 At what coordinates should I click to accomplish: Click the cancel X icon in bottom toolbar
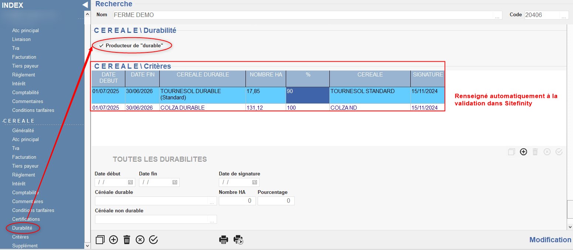pos(140,240)
